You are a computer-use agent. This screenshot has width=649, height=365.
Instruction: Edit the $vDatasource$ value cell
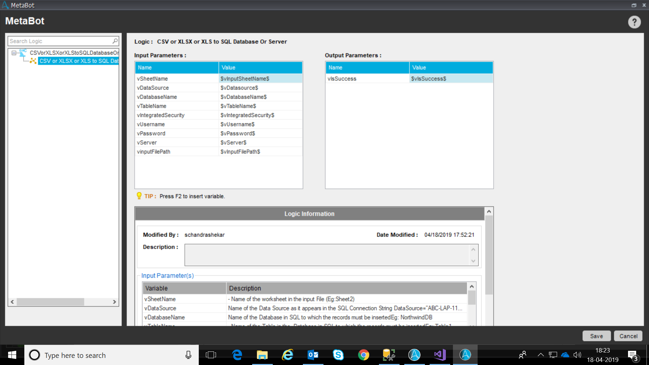pos(260,88)
